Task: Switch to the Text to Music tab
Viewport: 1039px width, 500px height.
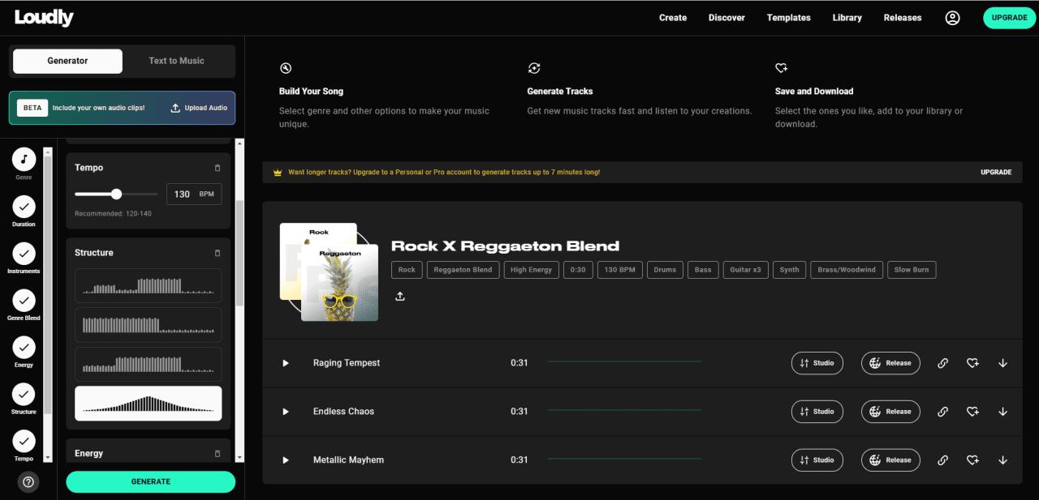Action: [x=176, y=61]
